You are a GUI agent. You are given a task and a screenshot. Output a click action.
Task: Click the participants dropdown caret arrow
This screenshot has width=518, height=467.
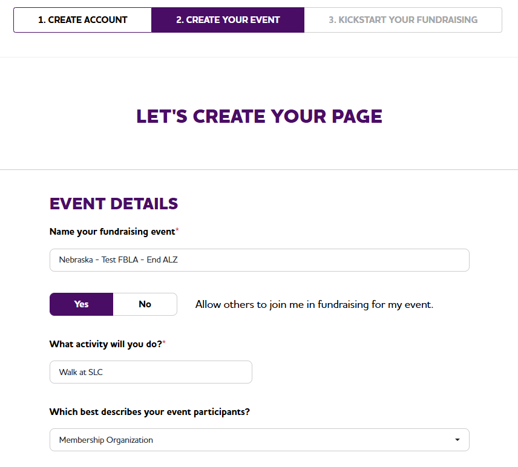pyautogui.click(x=457, y=440)
